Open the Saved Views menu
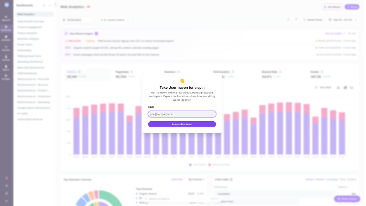 coord(313,20)
